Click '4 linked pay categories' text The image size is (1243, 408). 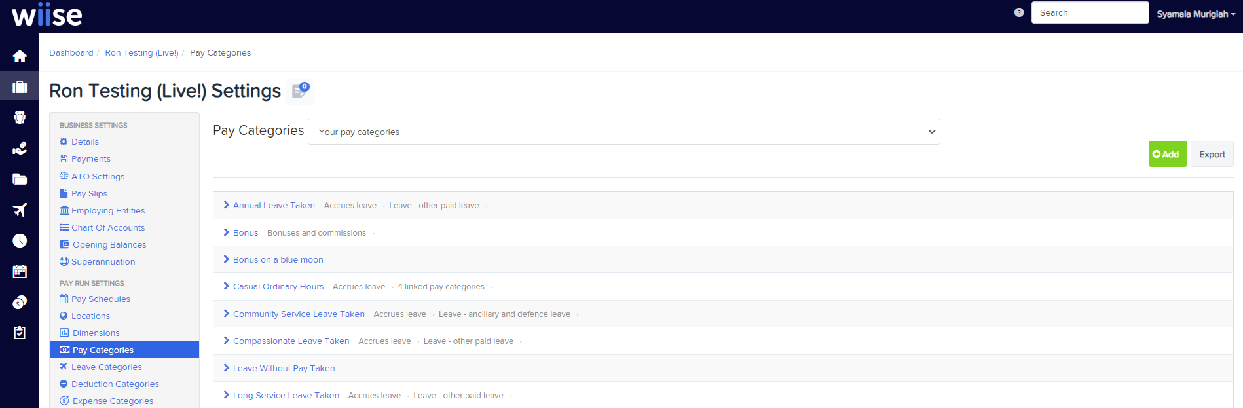pyautogui.click(x=441, y=286)
